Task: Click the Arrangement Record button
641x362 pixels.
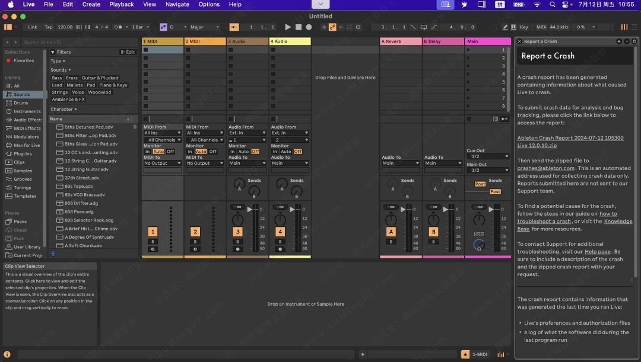Action: 309,27
